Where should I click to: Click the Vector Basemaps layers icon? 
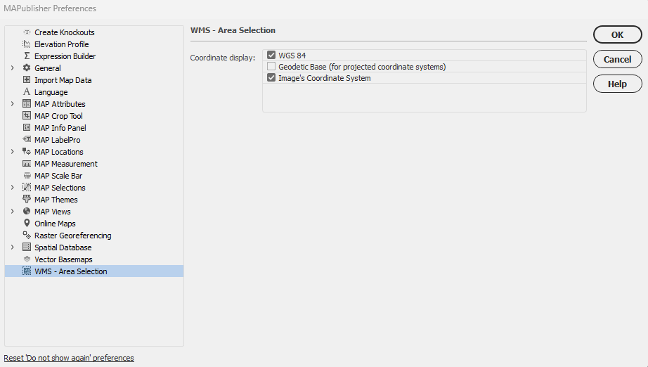click(x=27, y=259)
